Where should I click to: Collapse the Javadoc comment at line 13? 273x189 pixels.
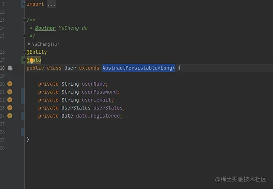coord(25,20)
